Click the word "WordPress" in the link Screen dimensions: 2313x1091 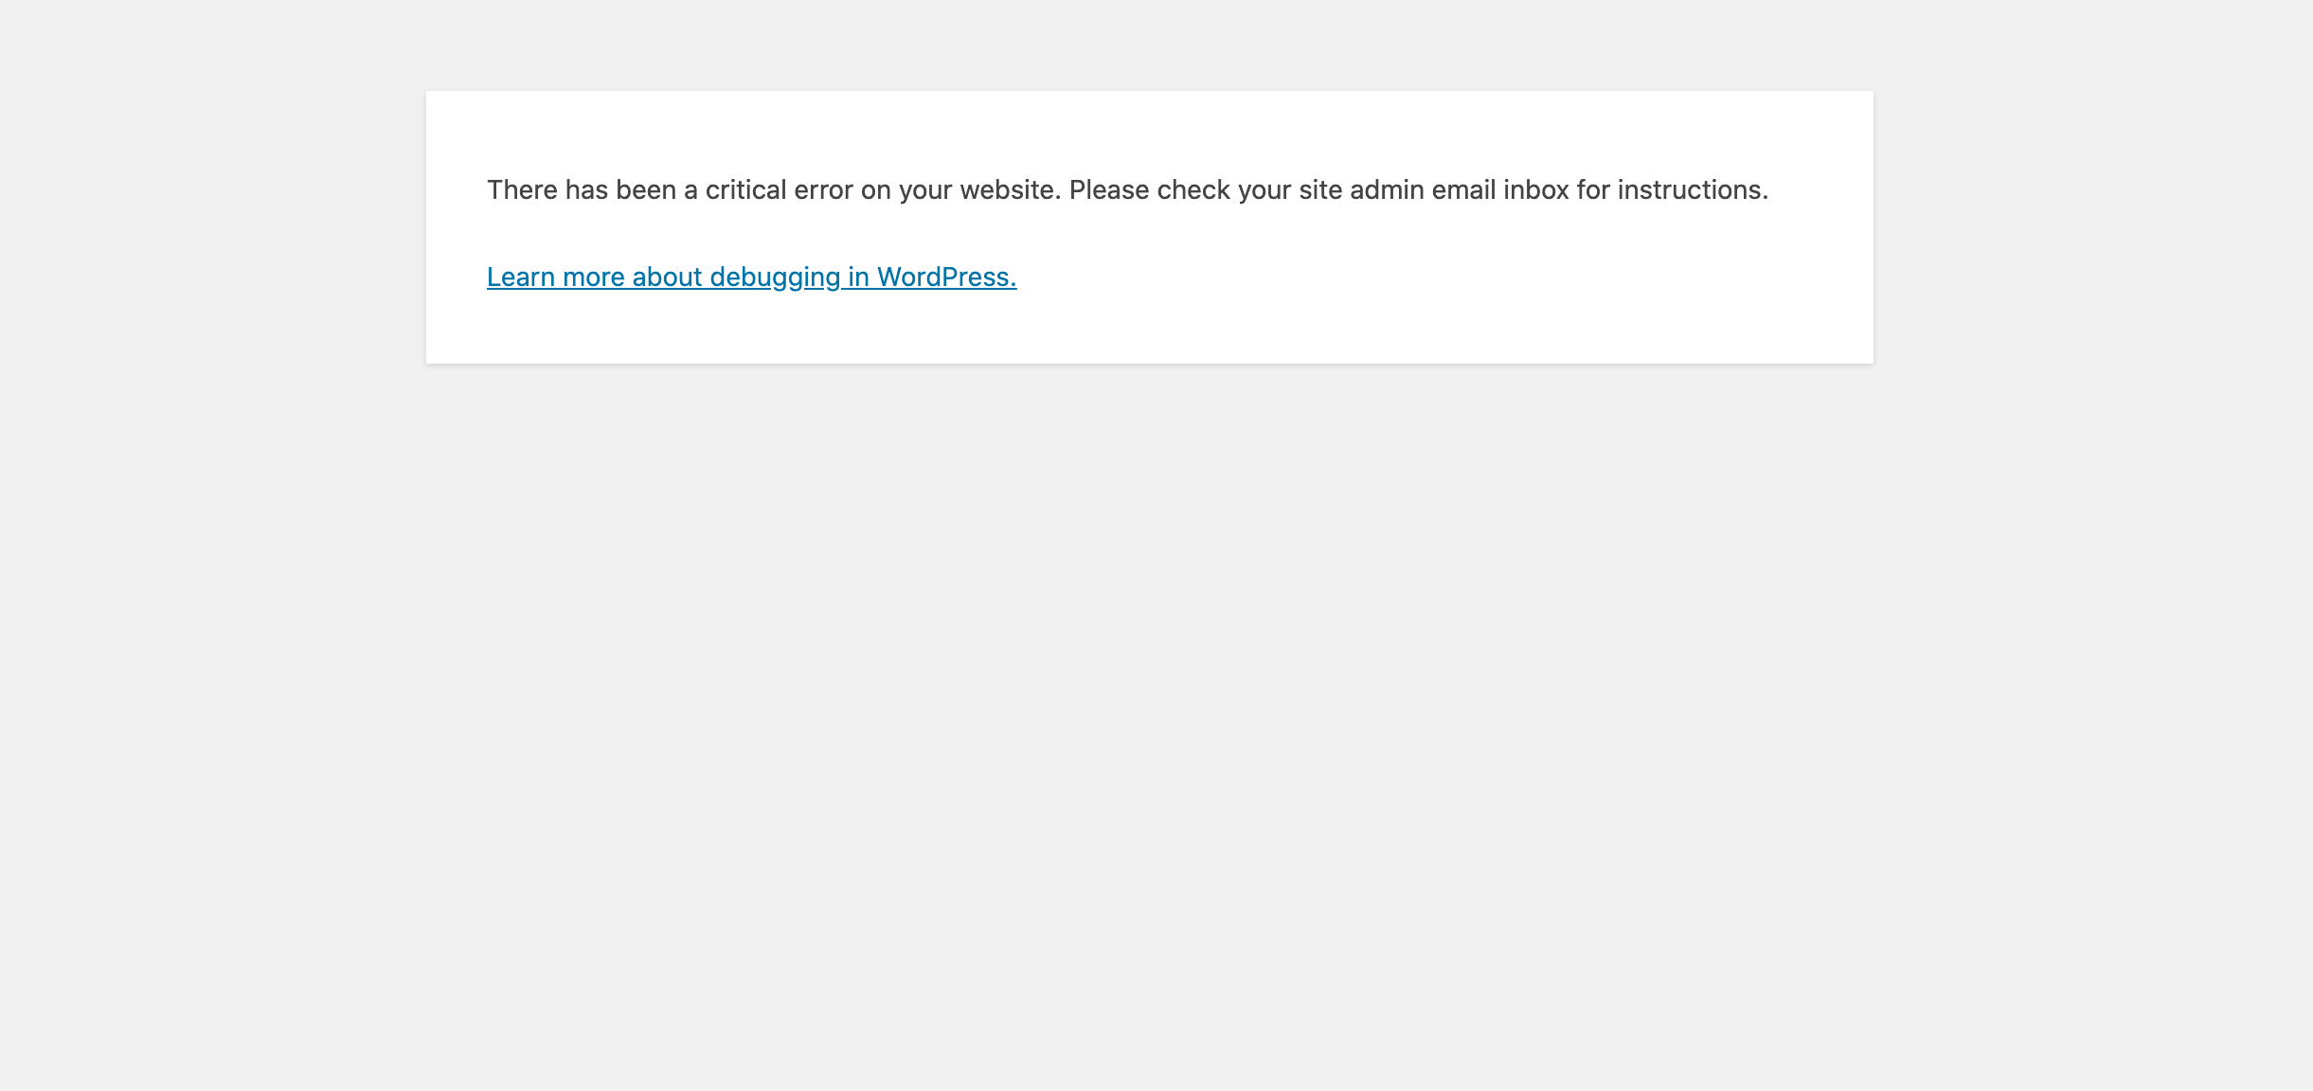(x=944, y=277)
